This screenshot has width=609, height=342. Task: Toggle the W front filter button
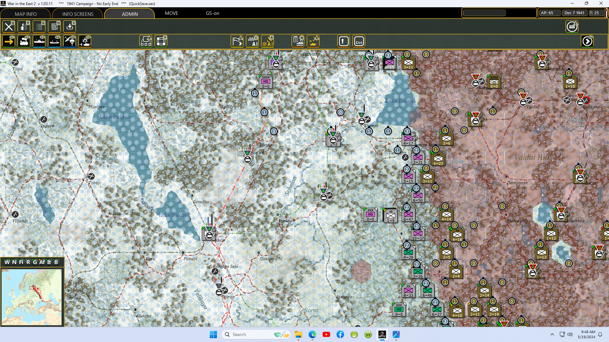click(x=7, y=262)
